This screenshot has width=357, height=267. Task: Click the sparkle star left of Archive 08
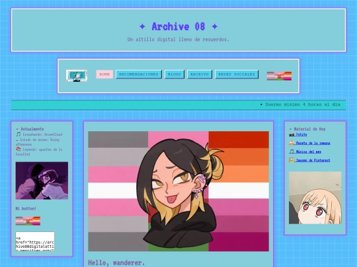point(142,26)
